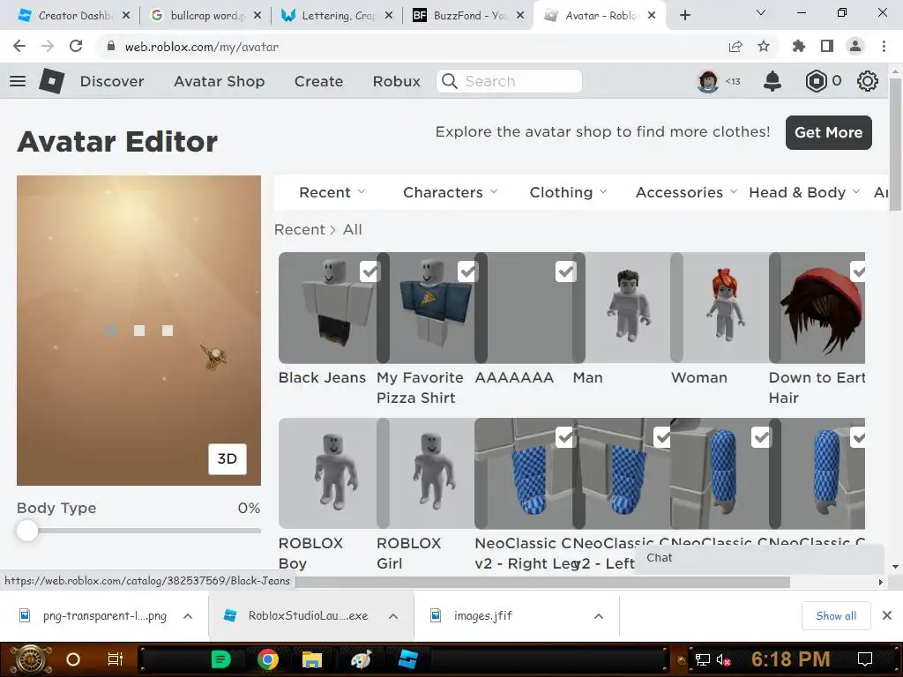Click the Body Type slider handle
The width and height of the screenshot is (903, 677).
tap(27, 530)
